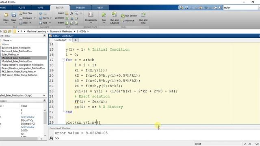Open the dropdown under Save
The image size is (260, 146).
pyautogui.click(x=14, y=23)
